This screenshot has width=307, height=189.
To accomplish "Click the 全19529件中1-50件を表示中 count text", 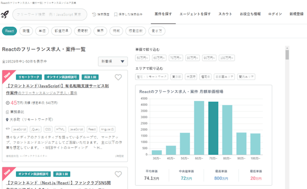I will 24,62.
